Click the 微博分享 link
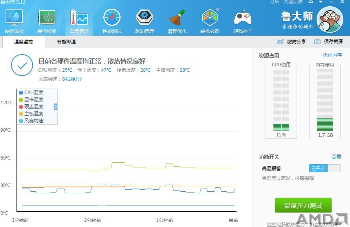Viewport: 350px width, 227px height. [x=297, y=42]
